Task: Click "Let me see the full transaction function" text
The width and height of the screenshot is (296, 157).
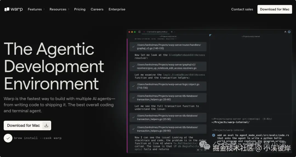Action: tap(167, 107)
